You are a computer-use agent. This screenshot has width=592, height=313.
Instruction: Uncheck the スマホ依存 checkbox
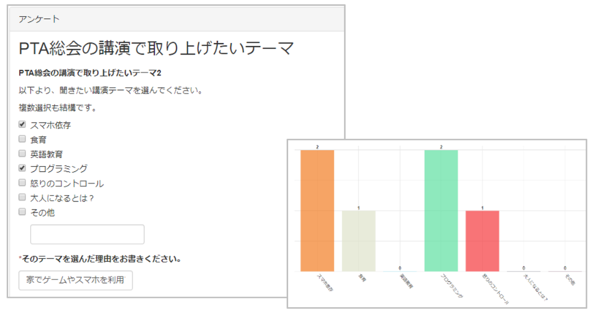(x=23, y=124)
